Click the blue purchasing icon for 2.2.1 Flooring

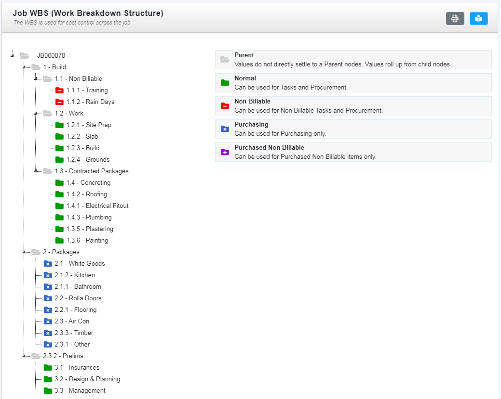48,309
